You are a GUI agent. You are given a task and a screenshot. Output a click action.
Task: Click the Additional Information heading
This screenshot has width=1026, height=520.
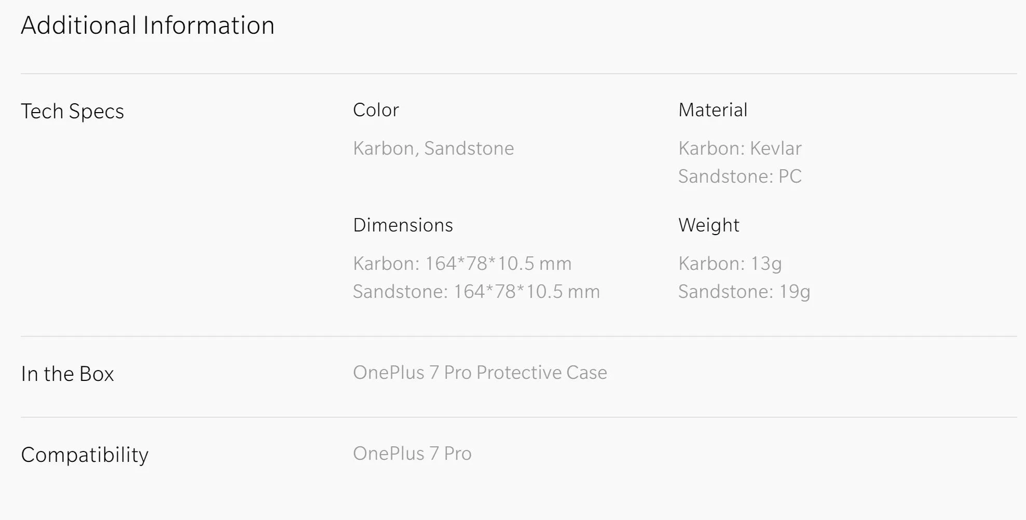[147, 25]
